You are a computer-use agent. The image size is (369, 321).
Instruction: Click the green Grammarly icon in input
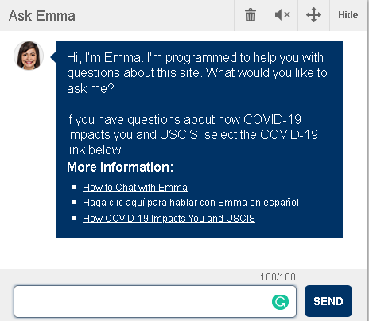click(x=280, y=302)
